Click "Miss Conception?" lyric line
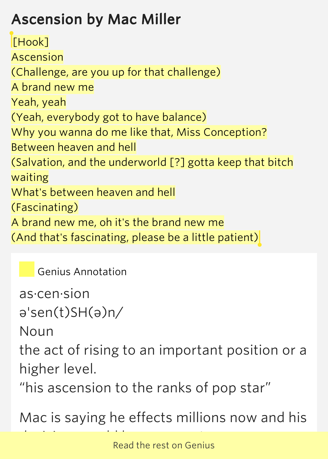 140,132
